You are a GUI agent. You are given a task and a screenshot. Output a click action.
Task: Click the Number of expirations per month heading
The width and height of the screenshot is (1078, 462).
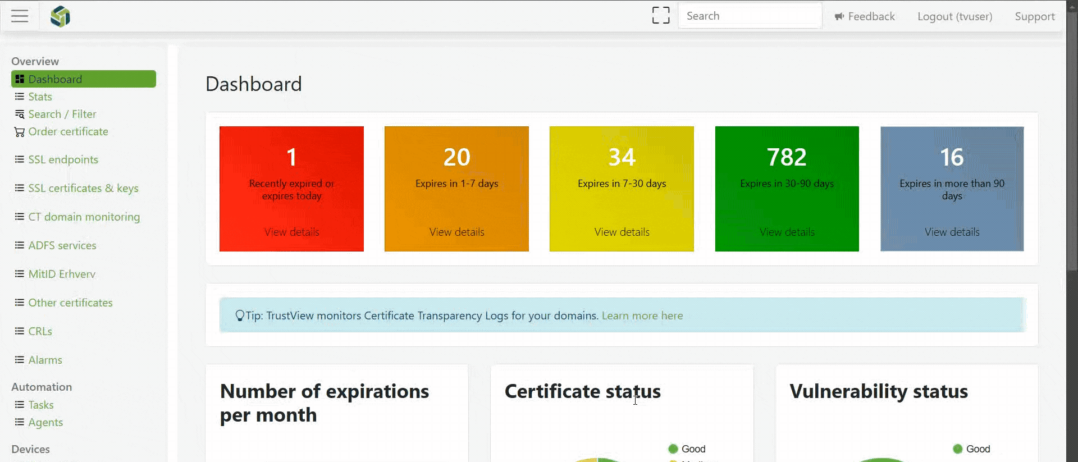(325, 403)
